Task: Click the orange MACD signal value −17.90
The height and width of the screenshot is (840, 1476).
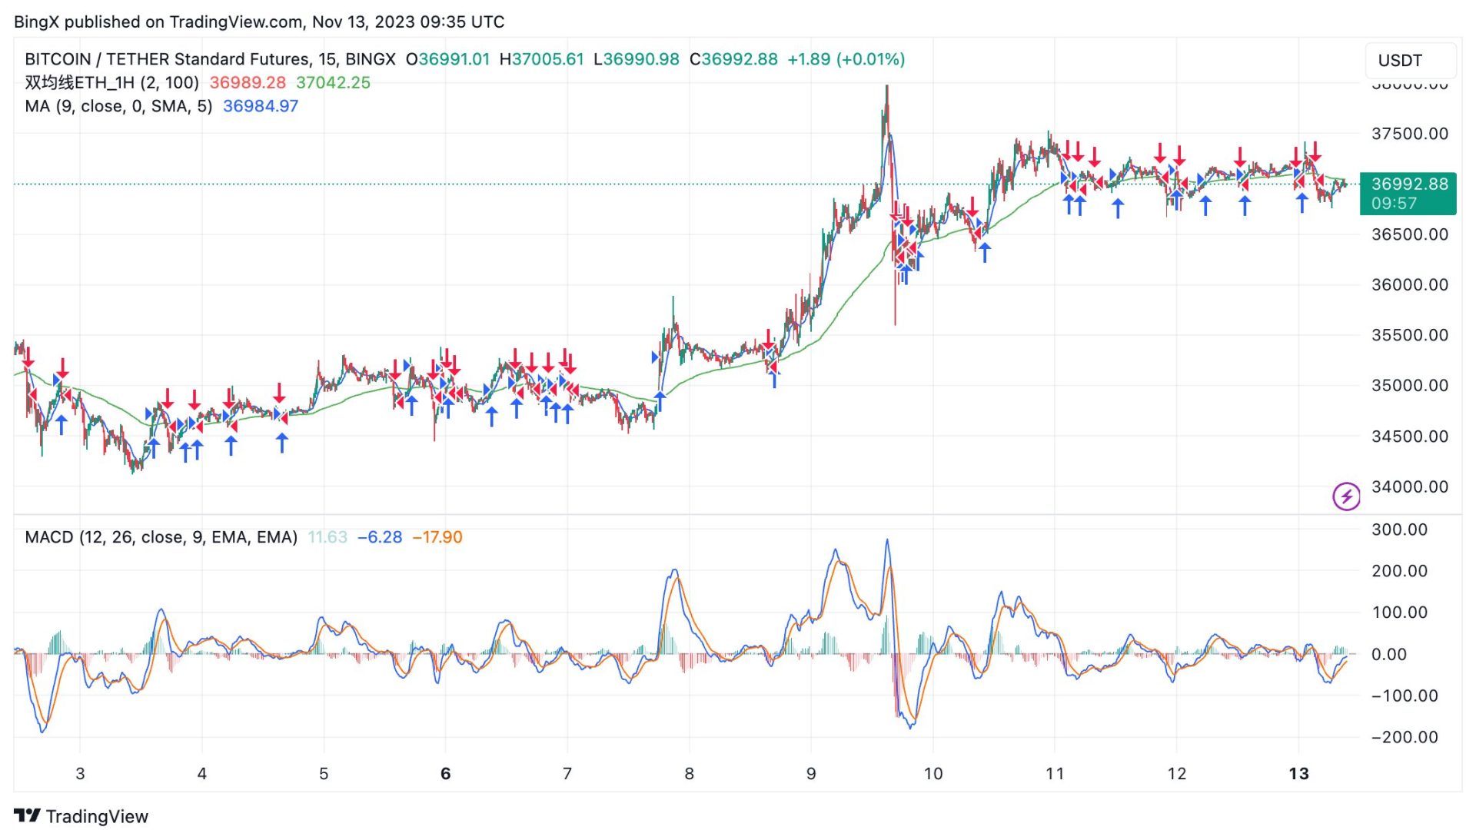Action: (437, 537)
